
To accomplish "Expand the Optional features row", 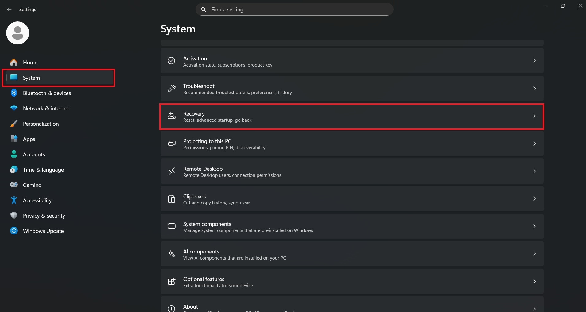I will (x=534, y=281).
